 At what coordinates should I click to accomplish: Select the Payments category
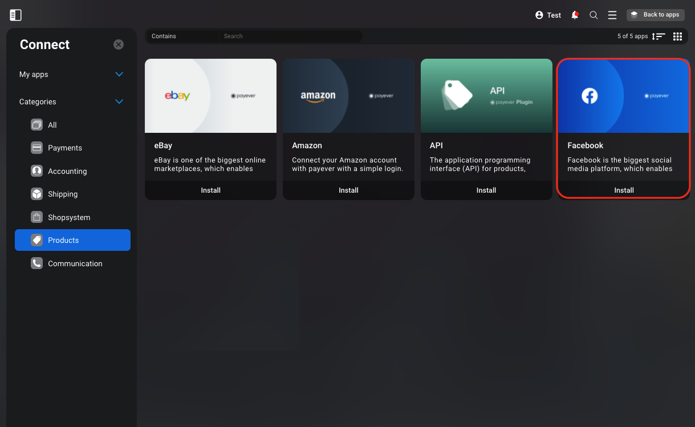coord(72,148)
